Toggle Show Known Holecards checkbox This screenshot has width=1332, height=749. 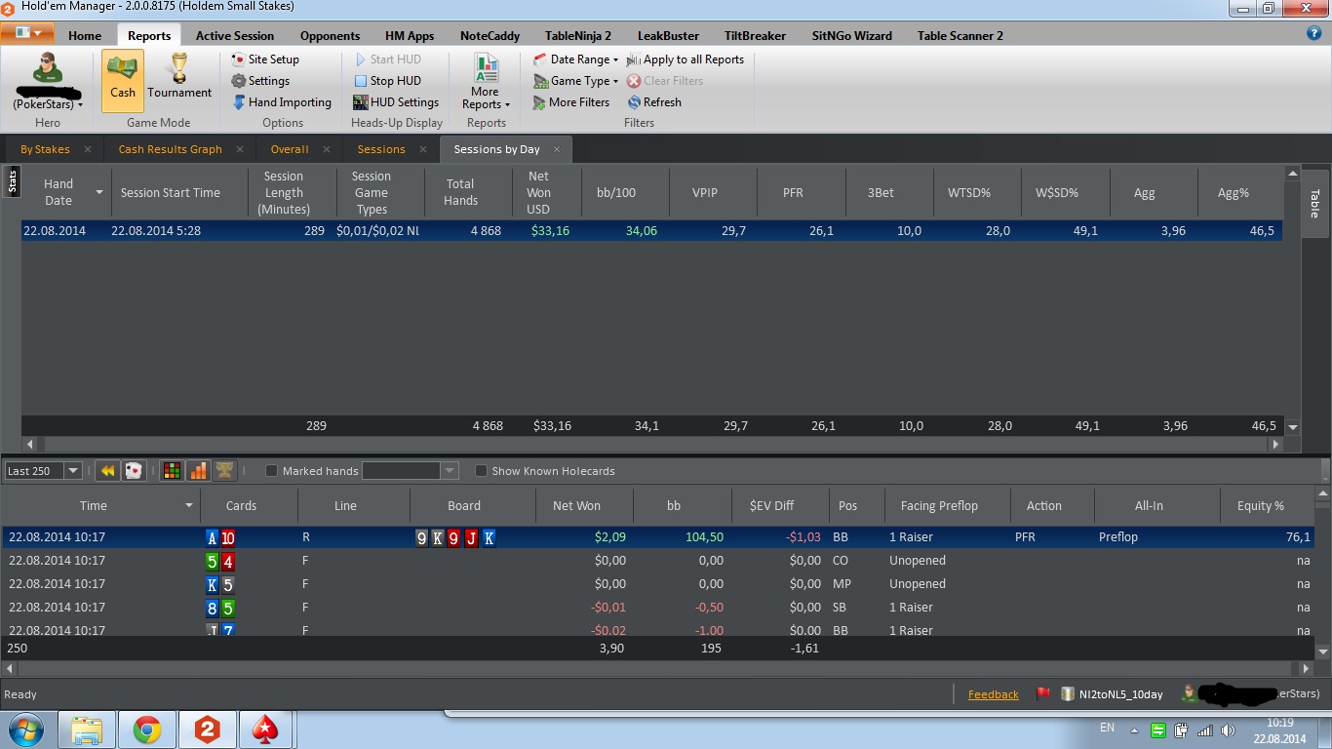[x=481, y=471]
